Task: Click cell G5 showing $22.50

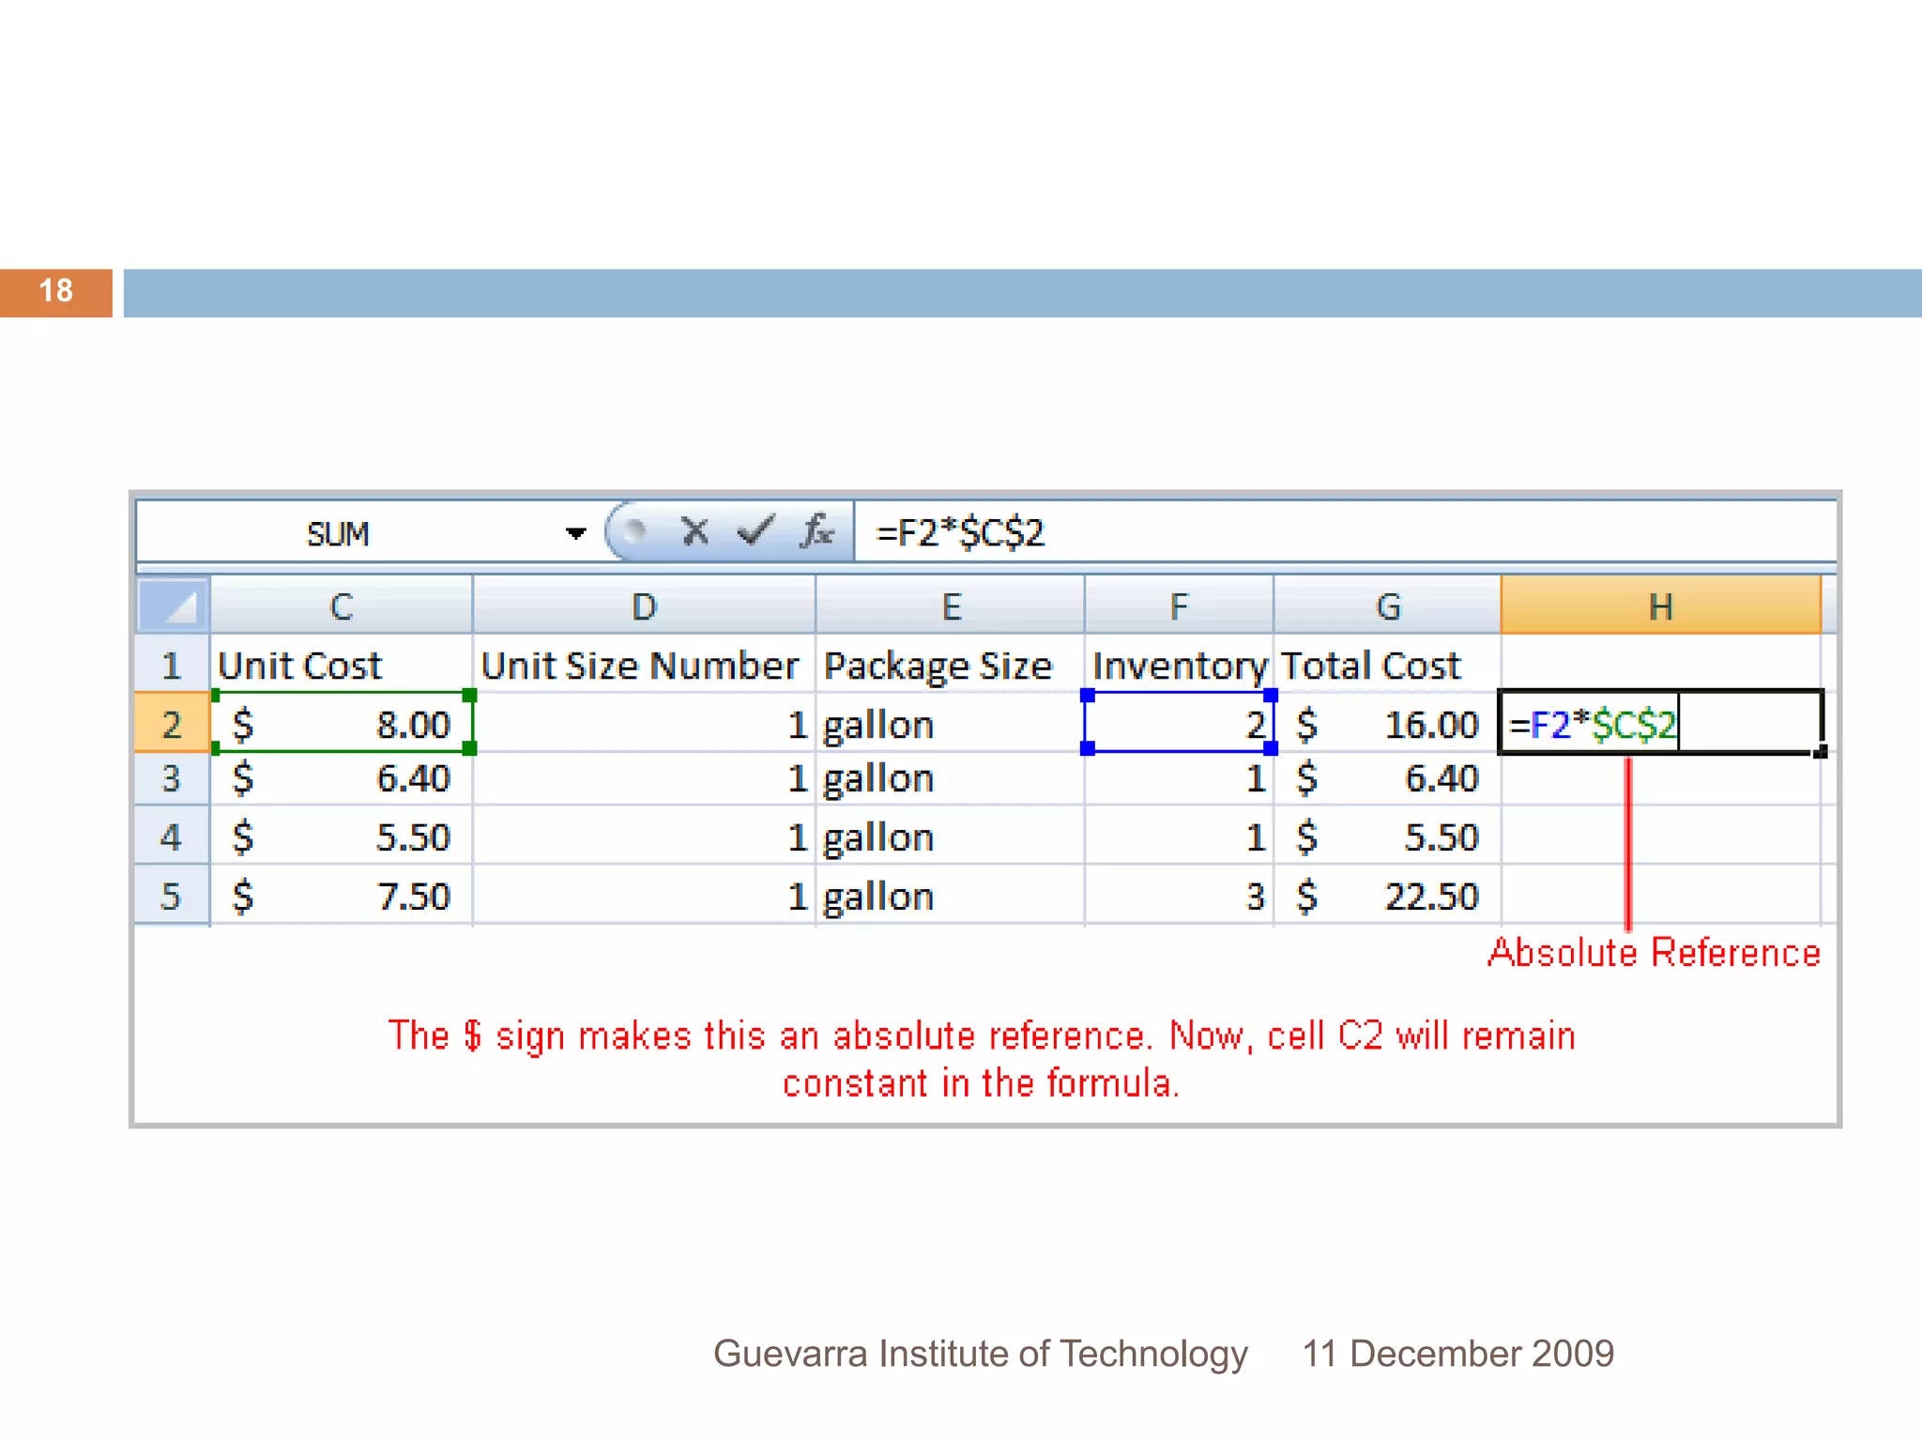Action: click(1387, 896)
